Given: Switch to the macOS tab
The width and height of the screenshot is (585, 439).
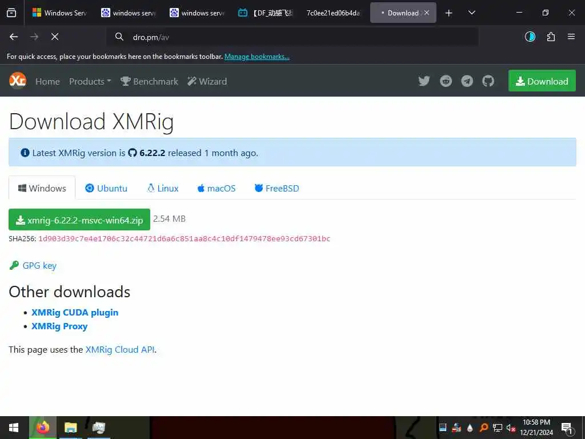Looking at the screenshot, I should (217, 188).
